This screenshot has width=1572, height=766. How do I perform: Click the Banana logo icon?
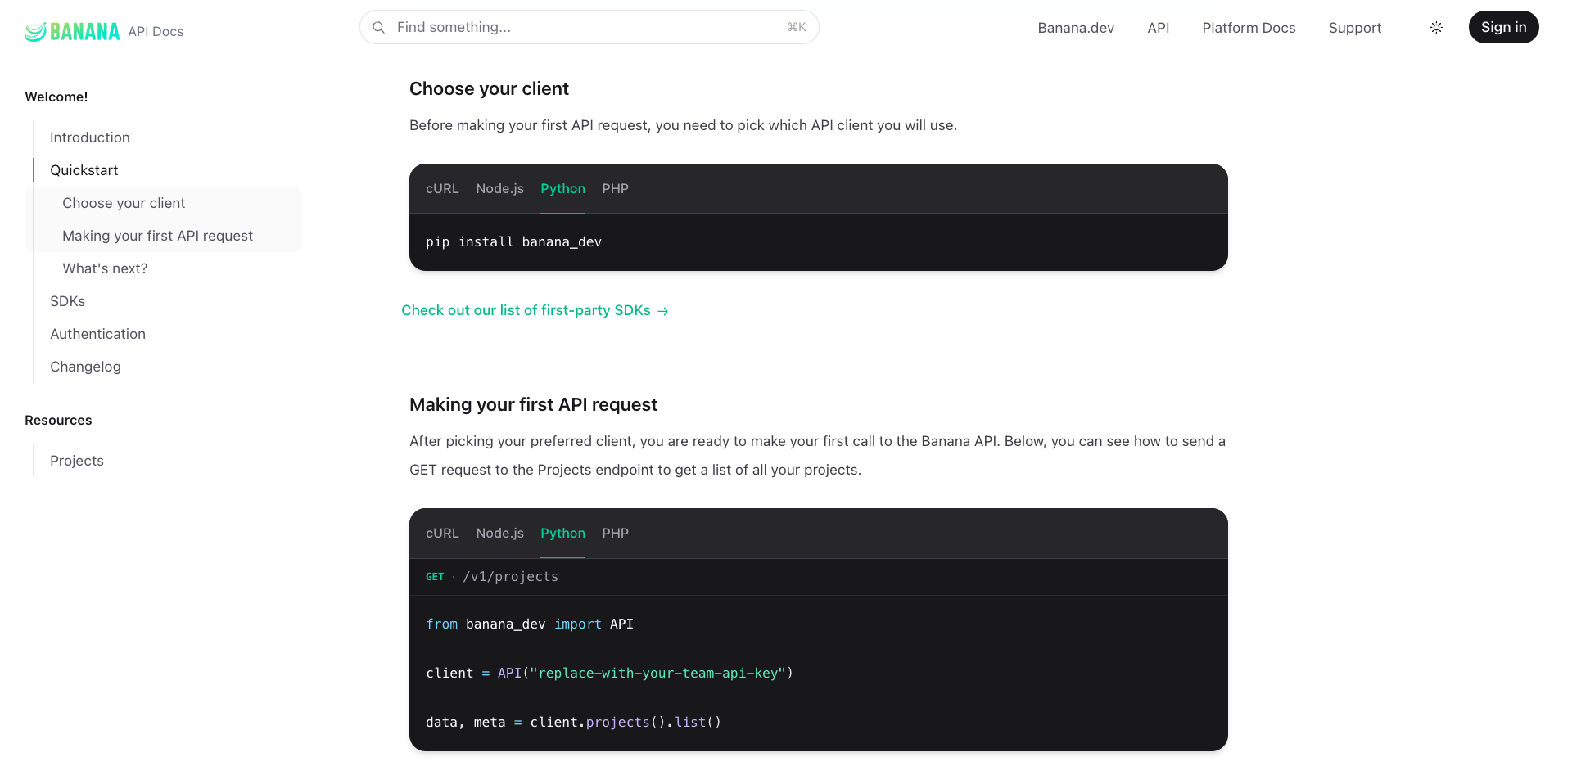coord(36,32)
